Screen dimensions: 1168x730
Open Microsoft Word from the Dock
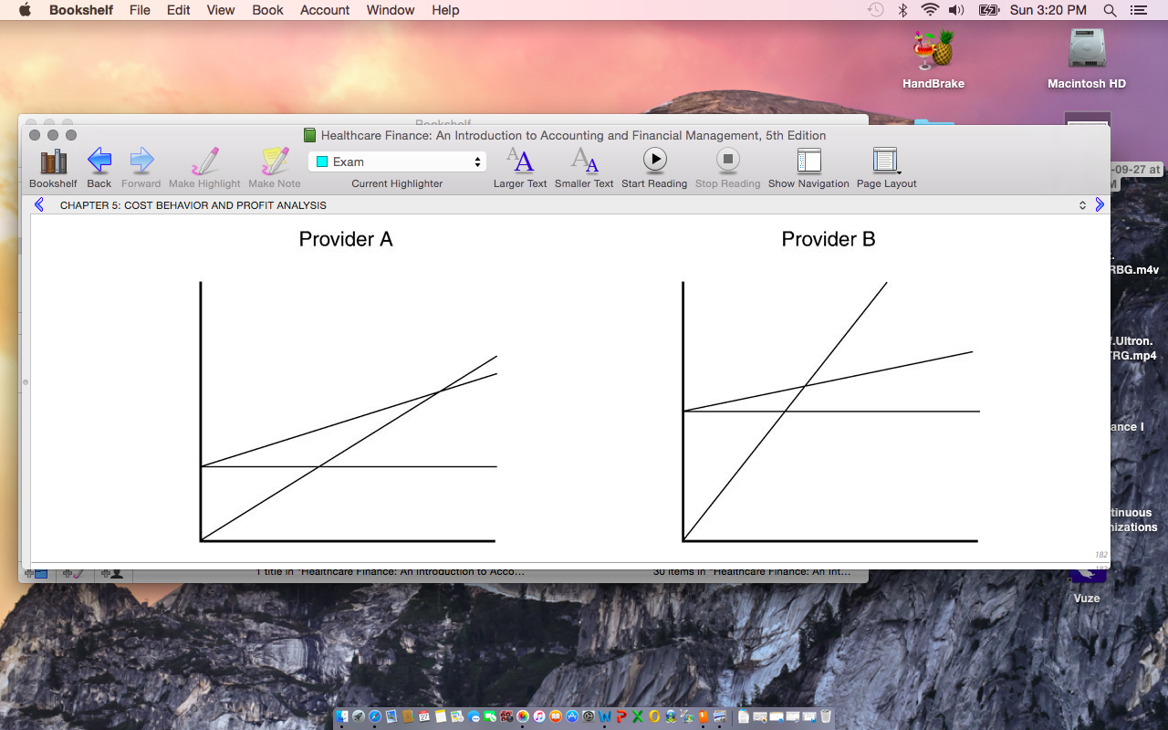click(x=604, y=717)
